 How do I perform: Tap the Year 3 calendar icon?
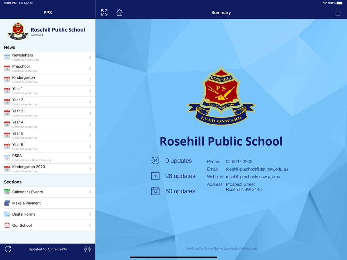pyautogui.click(x=7, y=113)
